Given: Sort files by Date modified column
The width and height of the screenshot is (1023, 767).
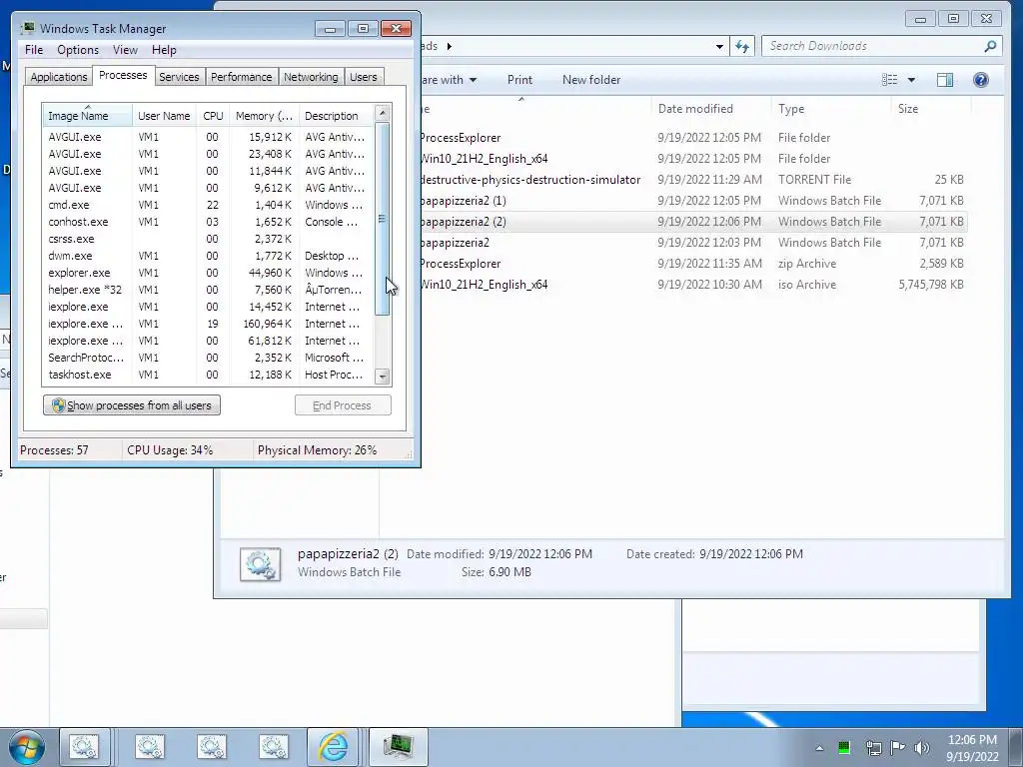Looking at the screenshot, I should tap(711, 109).
